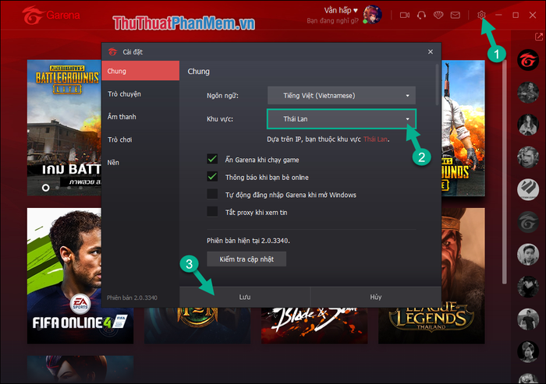Click the Chung section heading
The height and width of the screenshot is (384, 546).
tap(198, 72)
